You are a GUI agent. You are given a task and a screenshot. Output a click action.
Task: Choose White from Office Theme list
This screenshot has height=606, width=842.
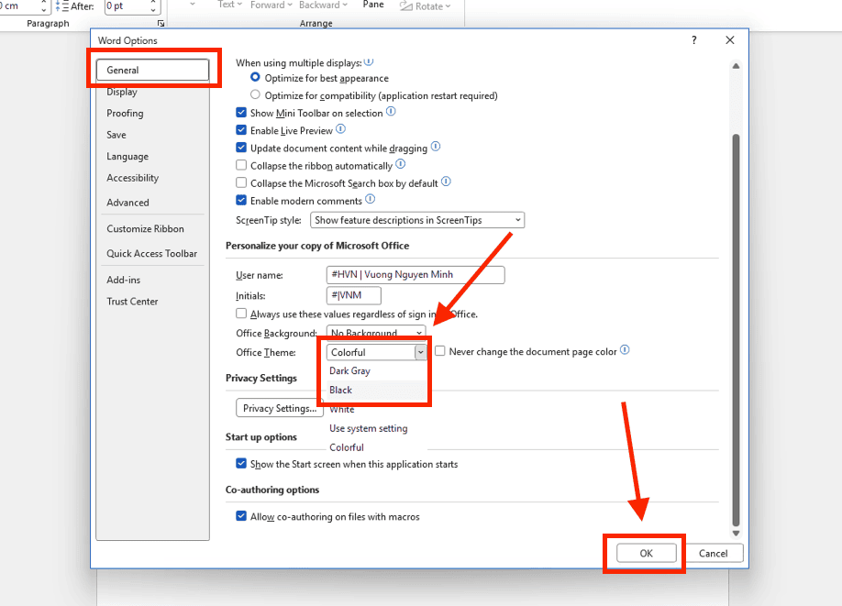tap(342, 410)
